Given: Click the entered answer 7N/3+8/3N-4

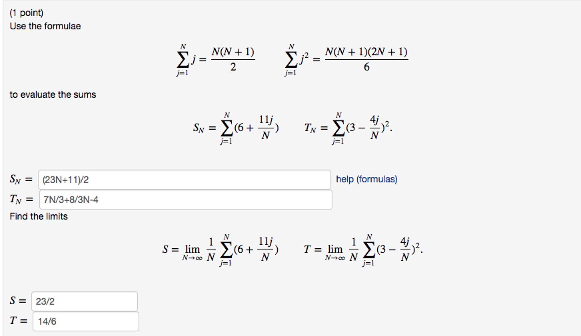Looking at the screenshot, I should pyautogui.click(x=69, y=200).
